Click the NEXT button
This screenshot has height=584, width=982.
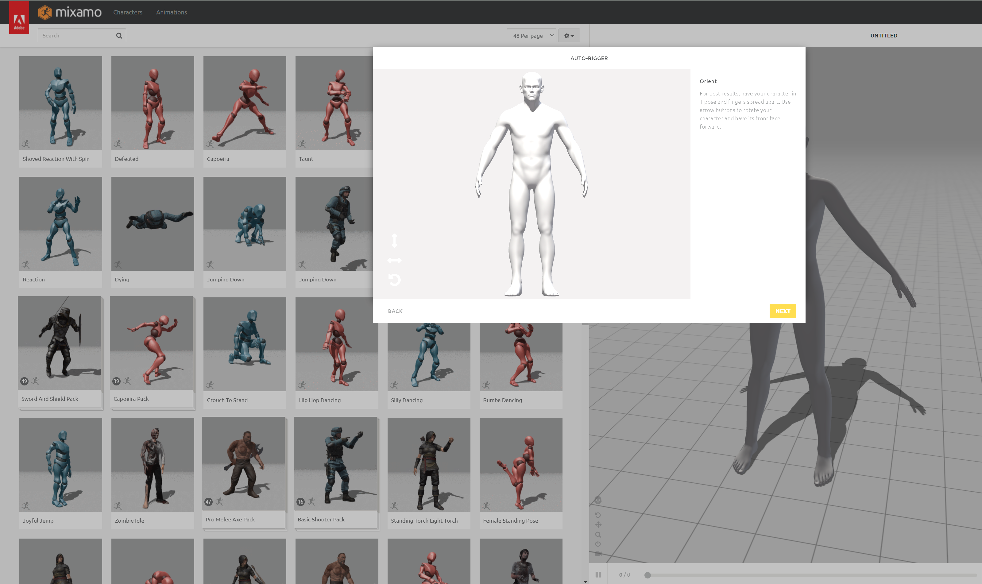783,311
